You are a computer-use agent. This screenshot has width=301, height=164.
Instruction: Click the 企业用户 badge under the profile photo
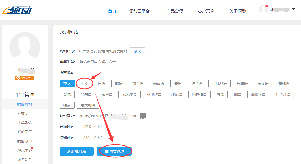pyautogui.click(x=24, y=78)
